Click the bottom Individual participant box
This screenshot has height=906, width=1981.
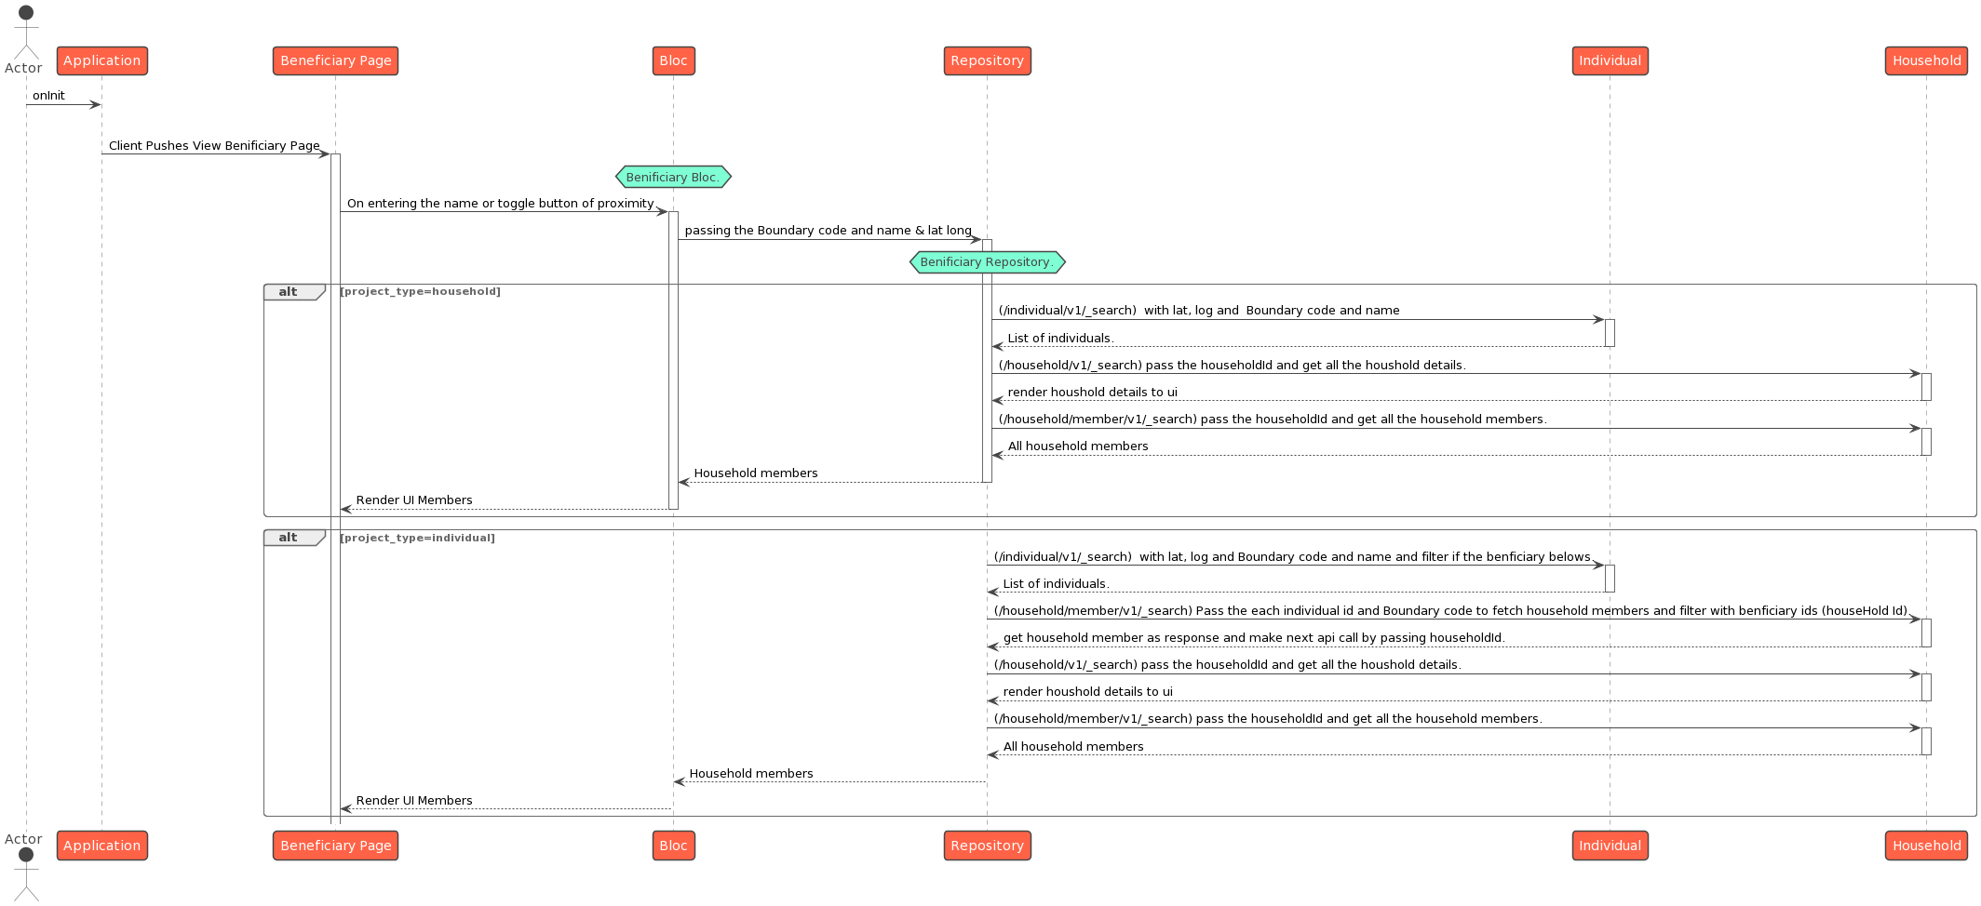pos(1610,846)
